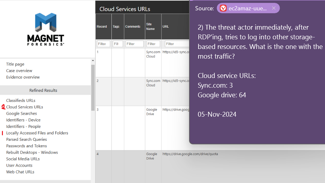Open Web Chat URLs results
The width and height of the screenshot is (325, 183).
(x=20, y=172)
